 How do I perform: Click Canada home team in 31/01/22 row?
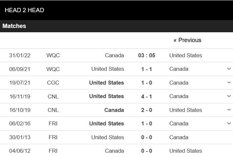(x=114, y=55)
